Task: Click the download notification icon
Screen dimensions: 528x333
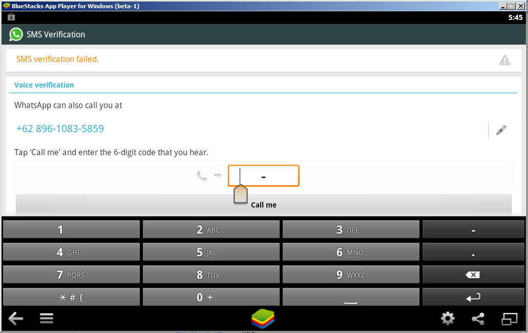Action: (11, 17)
